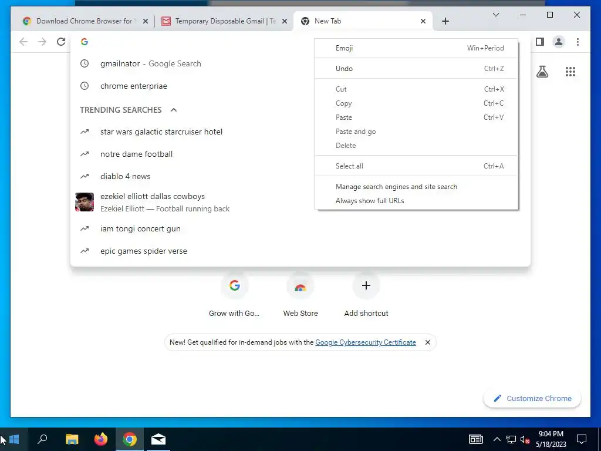Screen dimensions: 601x451
Task: Open the Grow with Google shortcut
Action: point(234,295)
